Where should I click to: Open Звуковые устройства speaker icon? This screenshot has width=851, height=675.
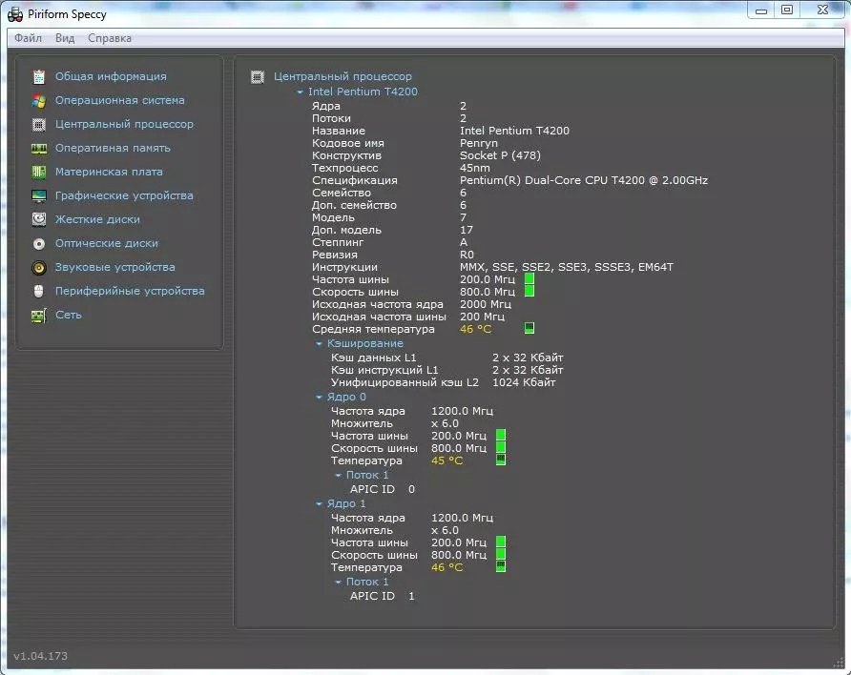click(x=39, y=268)
